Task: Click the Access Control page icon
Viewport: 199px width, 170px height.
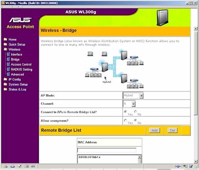Action: (x=8, y=64)
